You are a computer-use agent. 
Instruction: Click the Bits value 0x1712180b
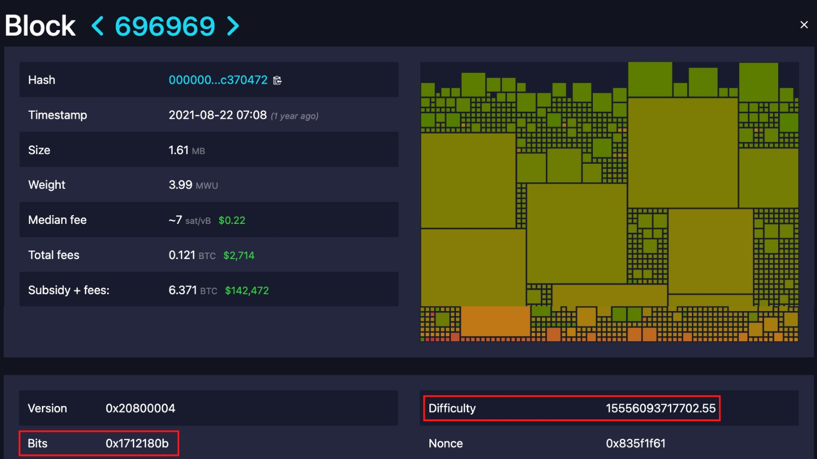137,444
